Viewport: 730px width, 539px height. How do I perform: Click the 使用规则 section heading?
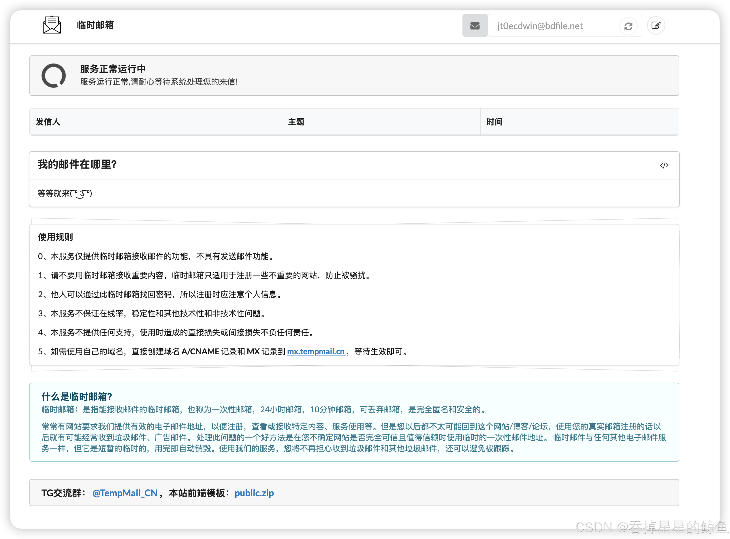click(55, 237)
